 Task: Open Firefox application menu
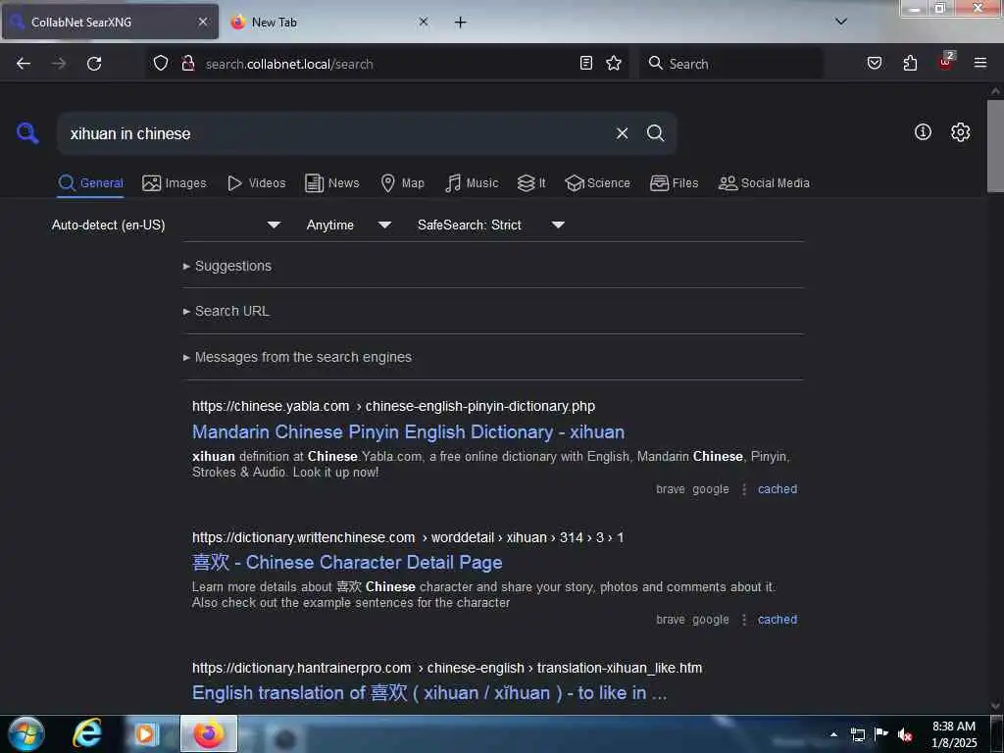979,63
